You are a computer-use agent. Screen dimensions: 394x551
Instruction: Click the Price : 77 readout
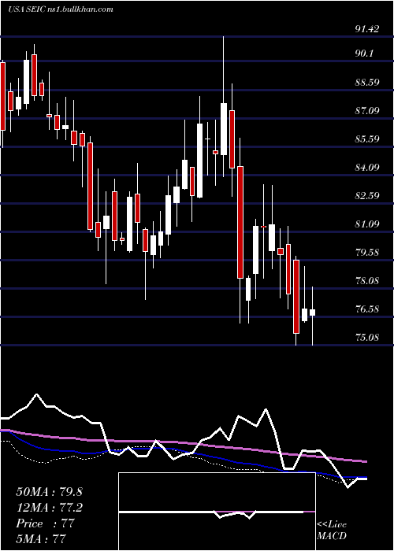46,523
